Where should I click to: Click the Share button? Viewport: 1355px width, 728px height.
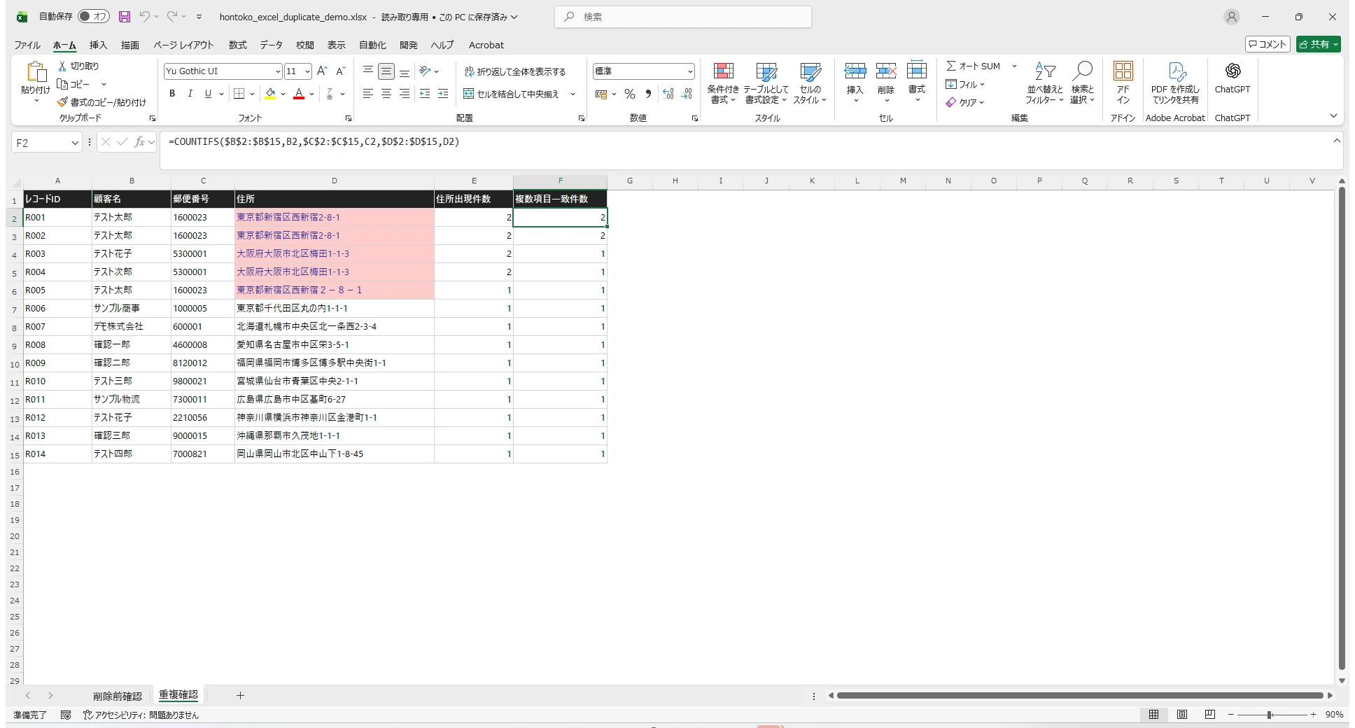(x=1319, y=44)
